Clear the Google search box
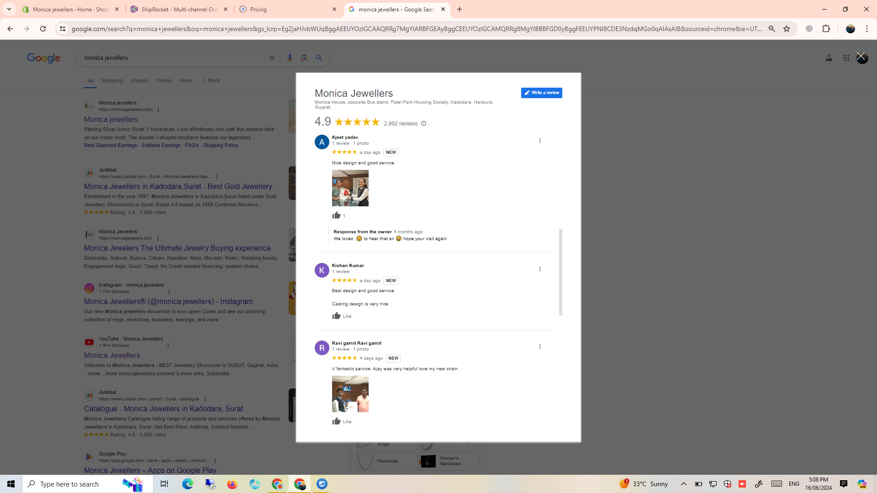Viewport: 877px width, 493px height. tap(272, 58)
